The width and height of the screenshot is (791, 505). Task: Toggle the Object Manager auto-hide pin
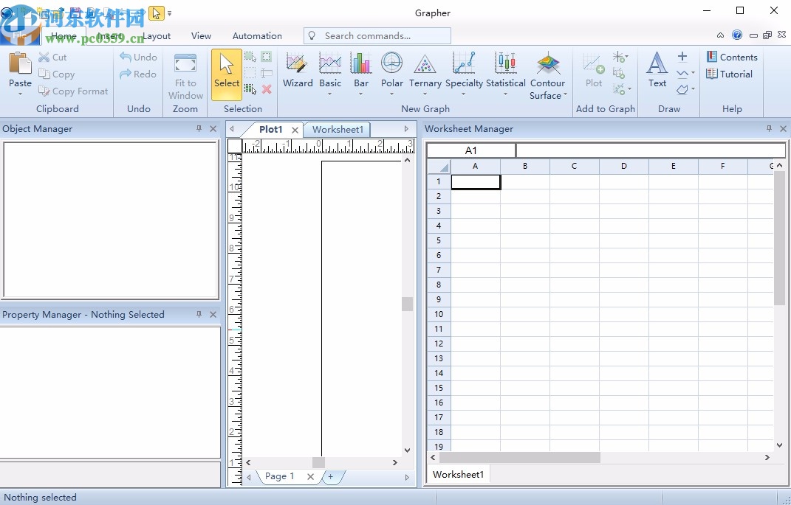click(198, 128)
